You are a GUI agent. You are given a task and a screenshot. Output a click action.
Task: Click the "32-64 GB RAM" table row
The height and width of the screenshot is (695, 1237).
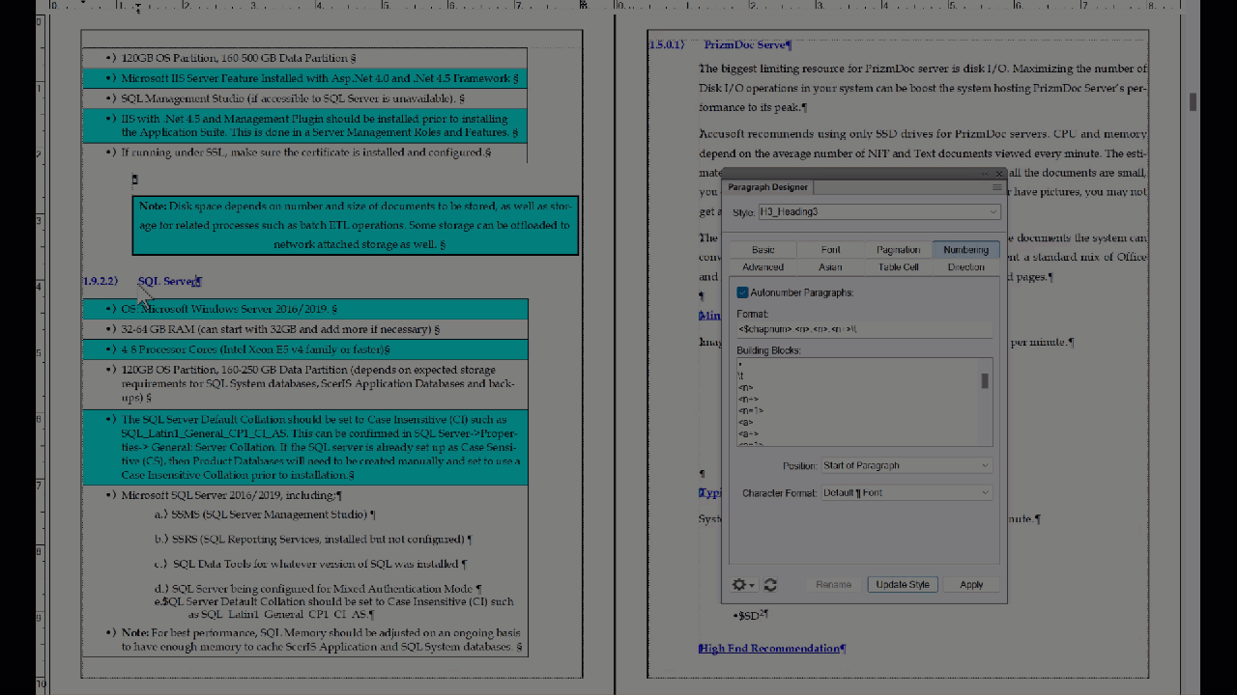point(304,329)
